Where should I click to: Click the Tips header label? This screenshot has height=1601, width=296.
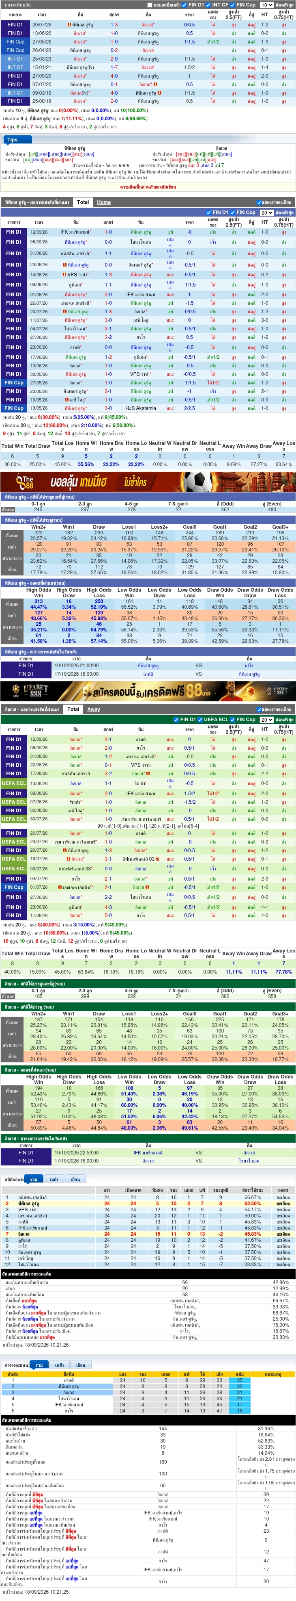[13, 140]
